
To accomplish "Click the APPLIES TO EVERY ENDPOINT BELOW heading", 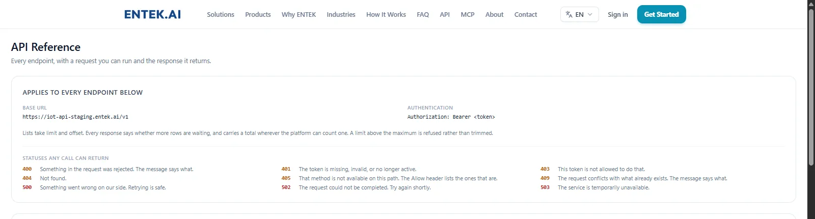I will 83,92.
